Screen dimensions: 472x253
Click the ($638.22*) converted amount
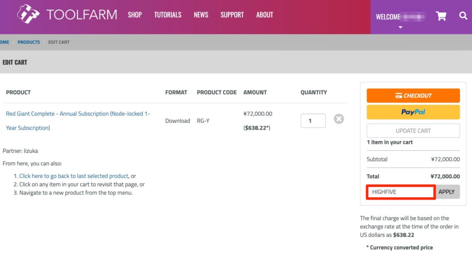pos(257,128)
